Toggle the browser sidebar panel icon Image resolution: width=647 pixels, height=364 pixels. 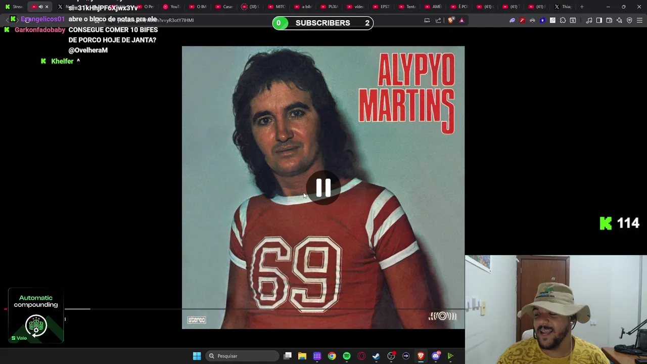click(599, 20)
